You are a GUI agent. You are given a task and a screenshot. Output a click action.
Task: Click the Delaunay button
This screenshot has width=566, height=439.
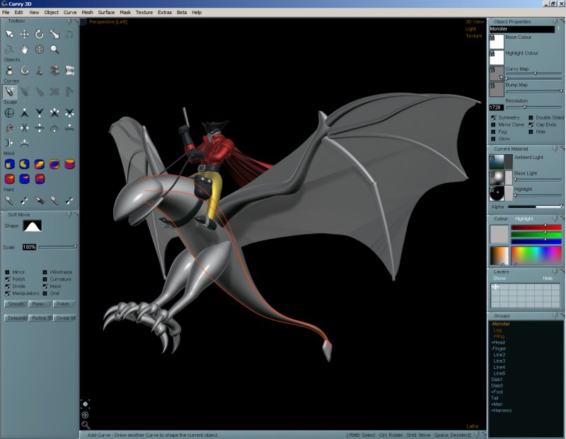16,317
